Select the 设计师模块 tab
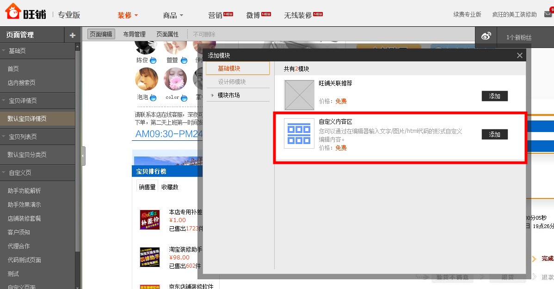 tap(237, 82)
